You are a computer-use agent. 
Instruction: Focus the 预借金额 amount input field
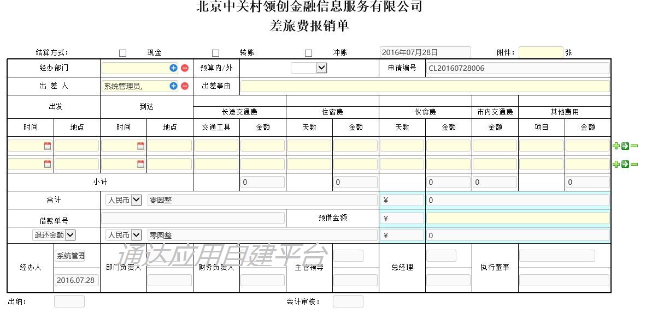point(518,218)
